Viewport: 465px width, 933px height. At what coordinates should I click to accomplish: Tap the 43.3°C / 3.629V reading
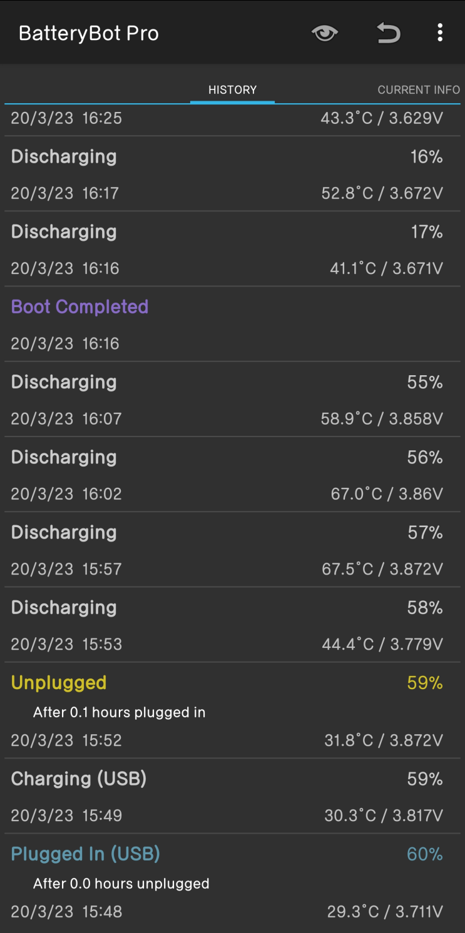tap(382, 118)
